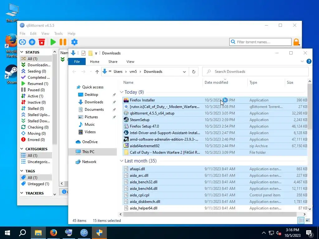Select the Uncategorized category in qBittorrent

tap(36, 162)
